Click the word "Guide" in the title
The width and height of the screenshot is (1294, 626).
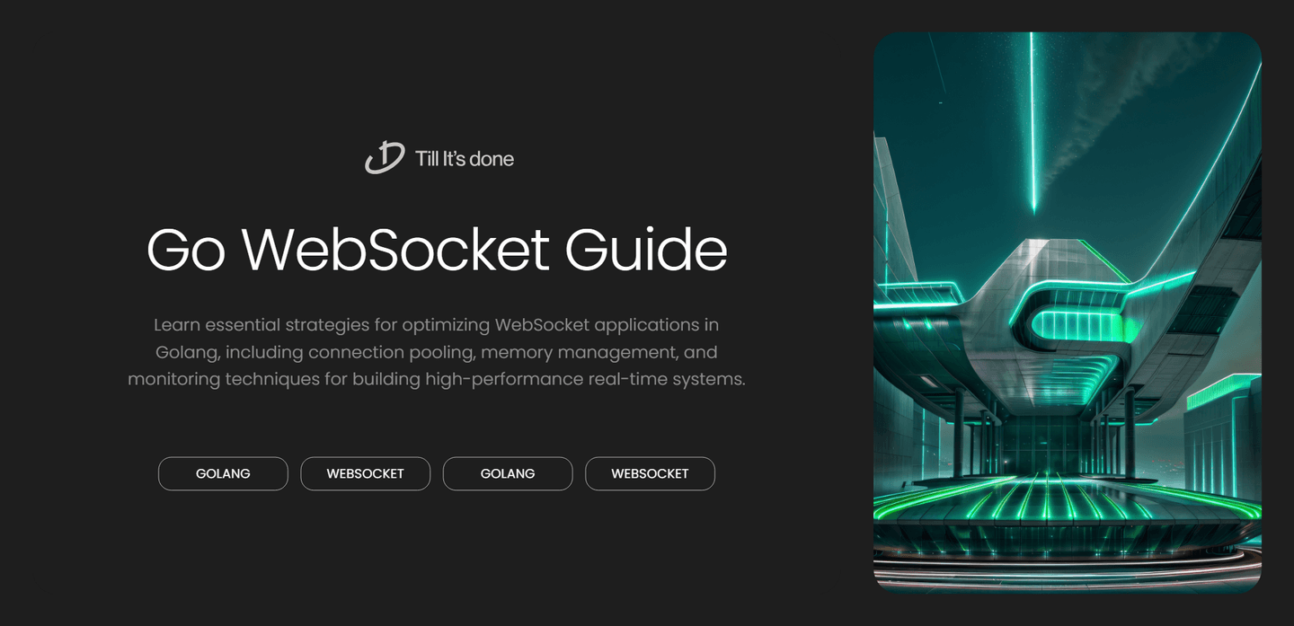pyautogui.click(x=645, y=251)
